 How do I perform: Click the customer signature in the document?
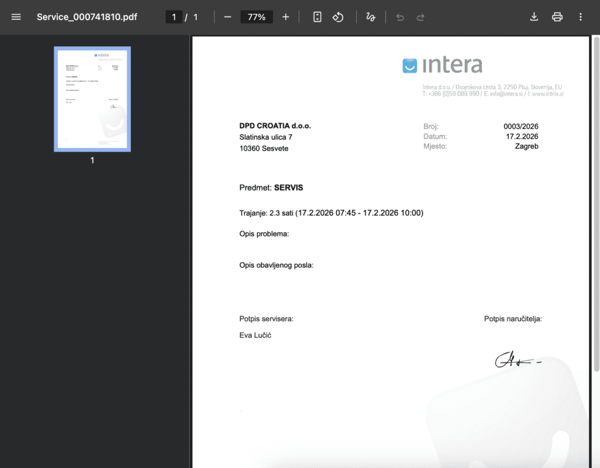pyautogui.click(x=518, y=360)
